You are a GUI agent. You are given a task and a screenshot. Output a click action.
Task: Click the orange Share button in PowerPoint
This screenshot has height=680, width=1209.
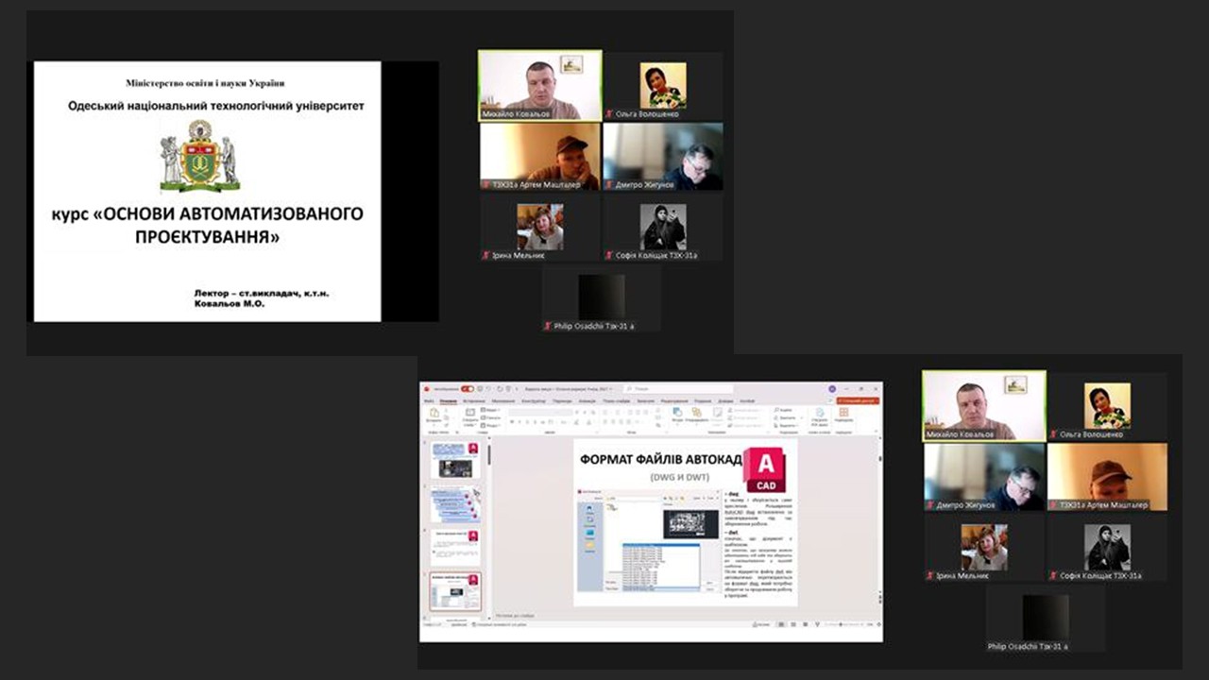tap(858, 400)
